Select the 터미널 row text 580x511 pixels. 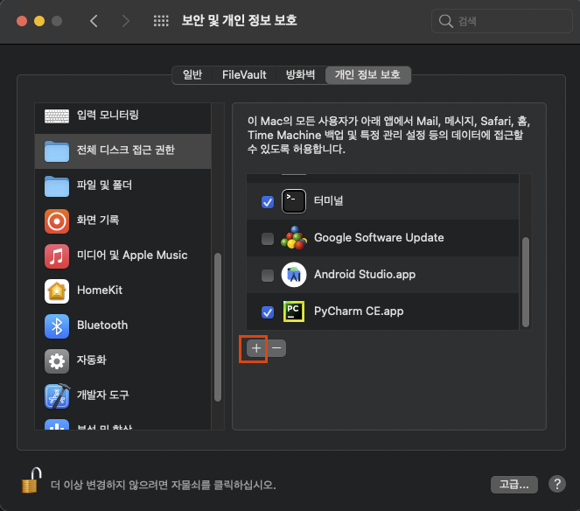pos(328,200)
